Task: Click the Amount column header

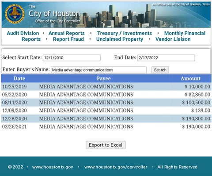Action: click(x=190, y=78)
